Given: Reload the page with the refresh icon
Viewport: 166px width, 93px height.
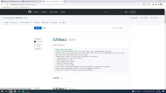Looking at the screenshot, I should pyautogui.click(x=8, y=5).
